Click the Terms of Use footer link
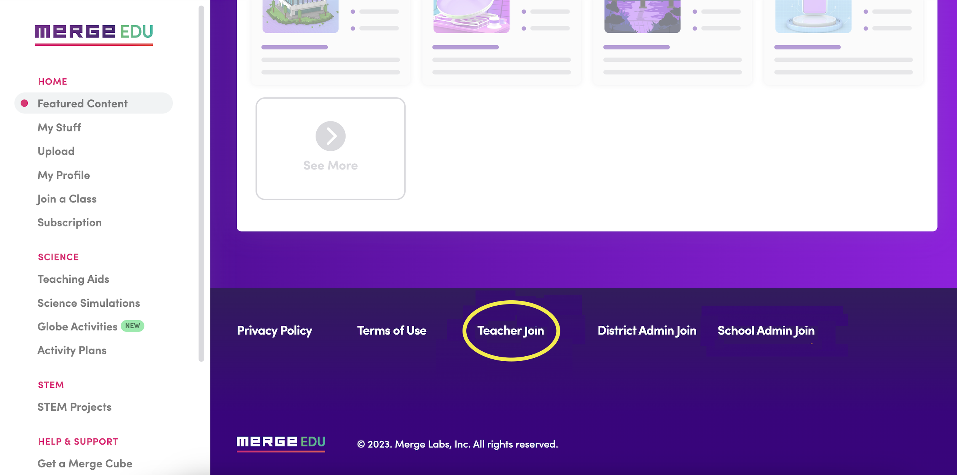The image size is (957, 475). [391, 330]
